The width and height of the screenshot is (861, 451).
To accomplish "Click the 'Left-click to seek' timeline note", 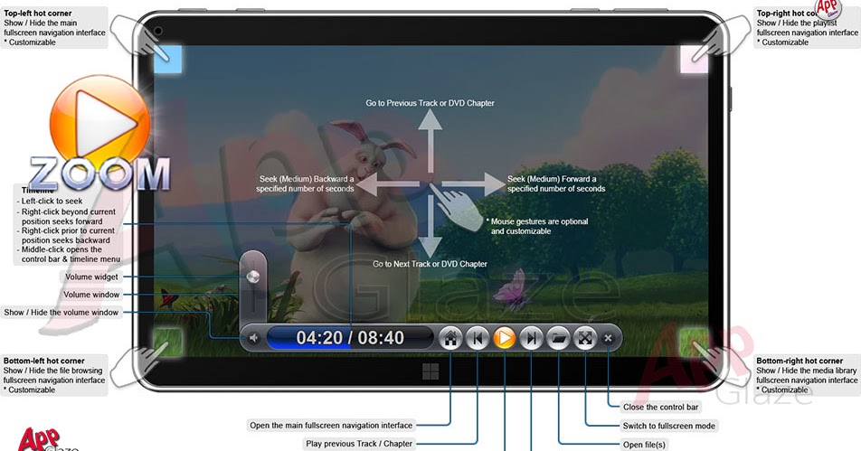I will [50, 202].
